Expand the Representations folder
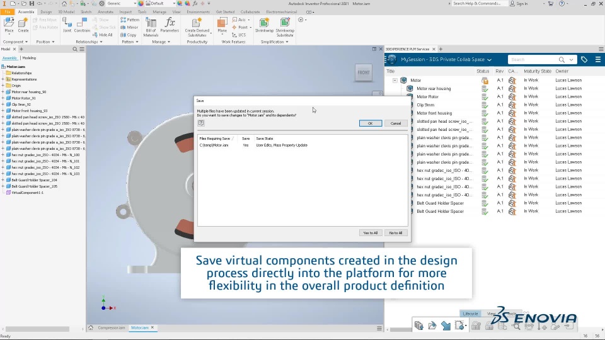The image size is (605, 340). click(3, 79)
